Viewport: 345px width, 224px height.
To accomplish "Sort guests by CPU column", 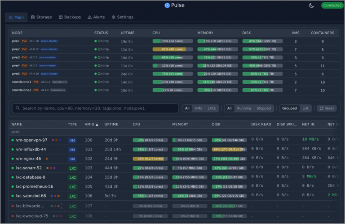I will point(136,125).
